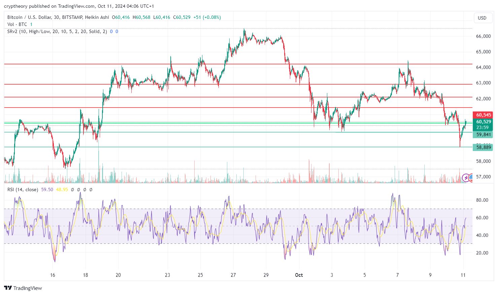Click the RSI 20.00 axis label

482,253
